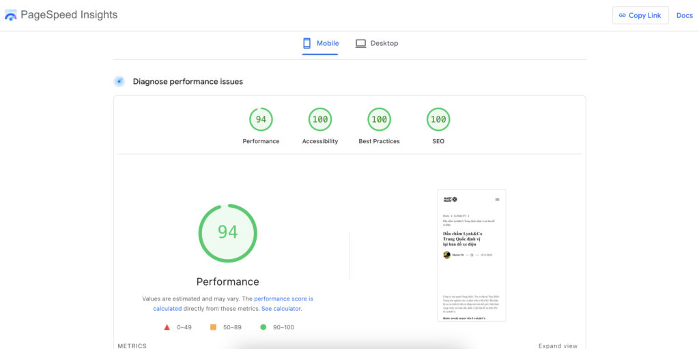Select the Accessibility 100 score gauge
Image resolution: width=699 pixels, height=349 pixels.
(320, 119)
